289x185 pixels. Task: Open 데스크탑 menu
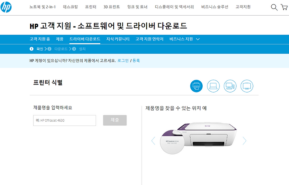click(x=70, y=7)
